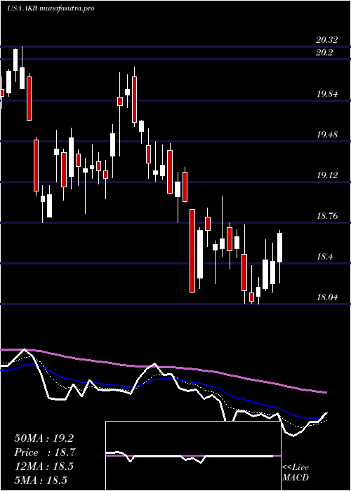
Task: Click the 18.4 price level label
Action: [324, 257]
